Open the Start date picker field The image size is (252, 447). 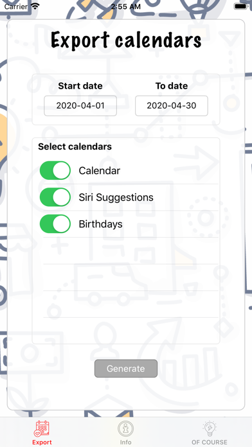pyautogui.click(x=80, y=106)
